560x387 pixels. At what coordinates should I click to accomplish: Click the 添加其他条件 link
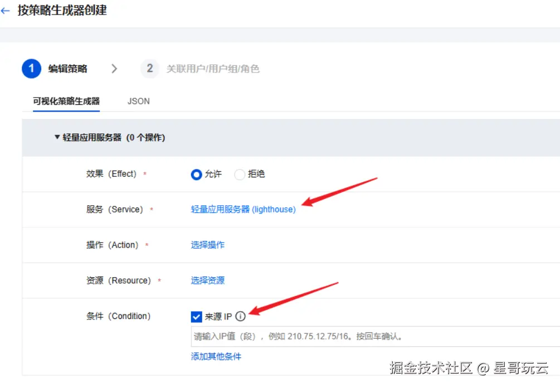pos(216,356)
